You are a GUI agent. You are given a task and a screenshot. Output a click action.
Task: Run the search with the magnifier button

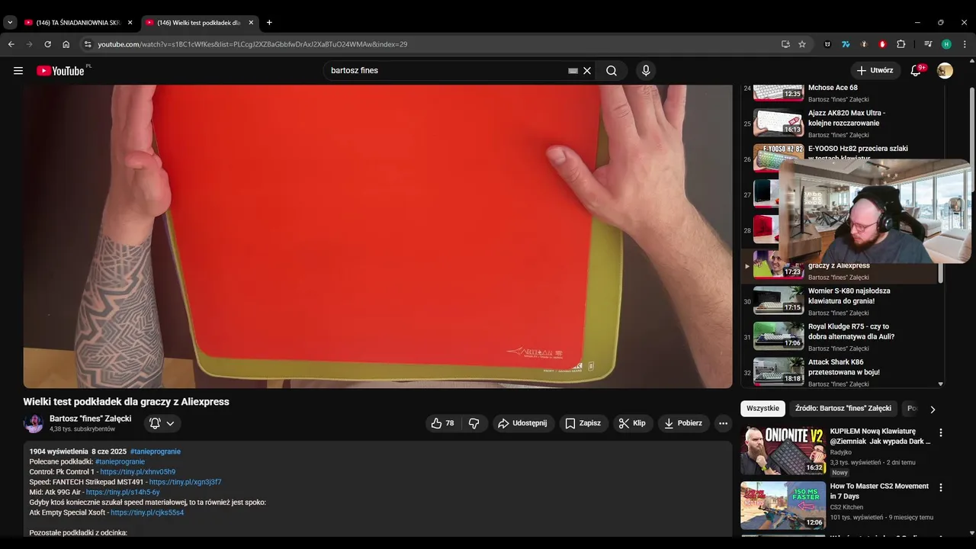(612, 71)
